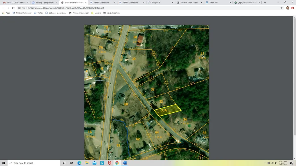This screenshot has width=296, height=166.
Task: Click the parcel 1A label on the map
Action: point(90,132)
